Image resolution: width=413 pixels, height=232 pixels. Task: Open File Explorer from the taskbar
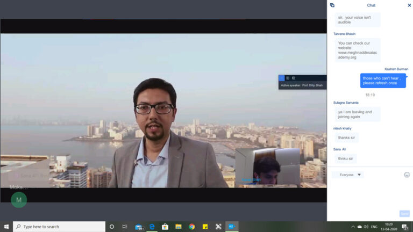179,227
